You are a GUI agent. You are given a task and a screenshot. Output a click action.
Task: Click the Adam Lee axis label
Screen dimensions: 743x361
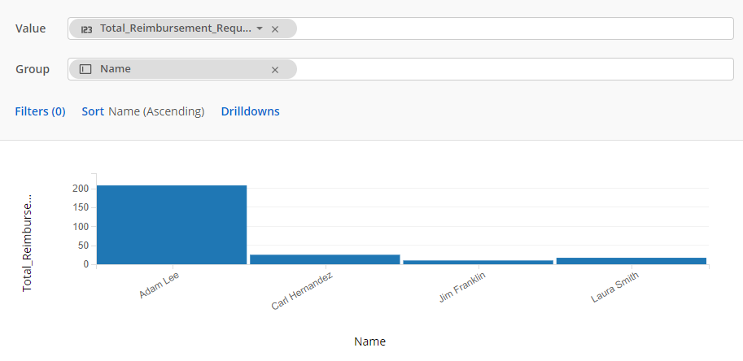[x=160, y=285]
